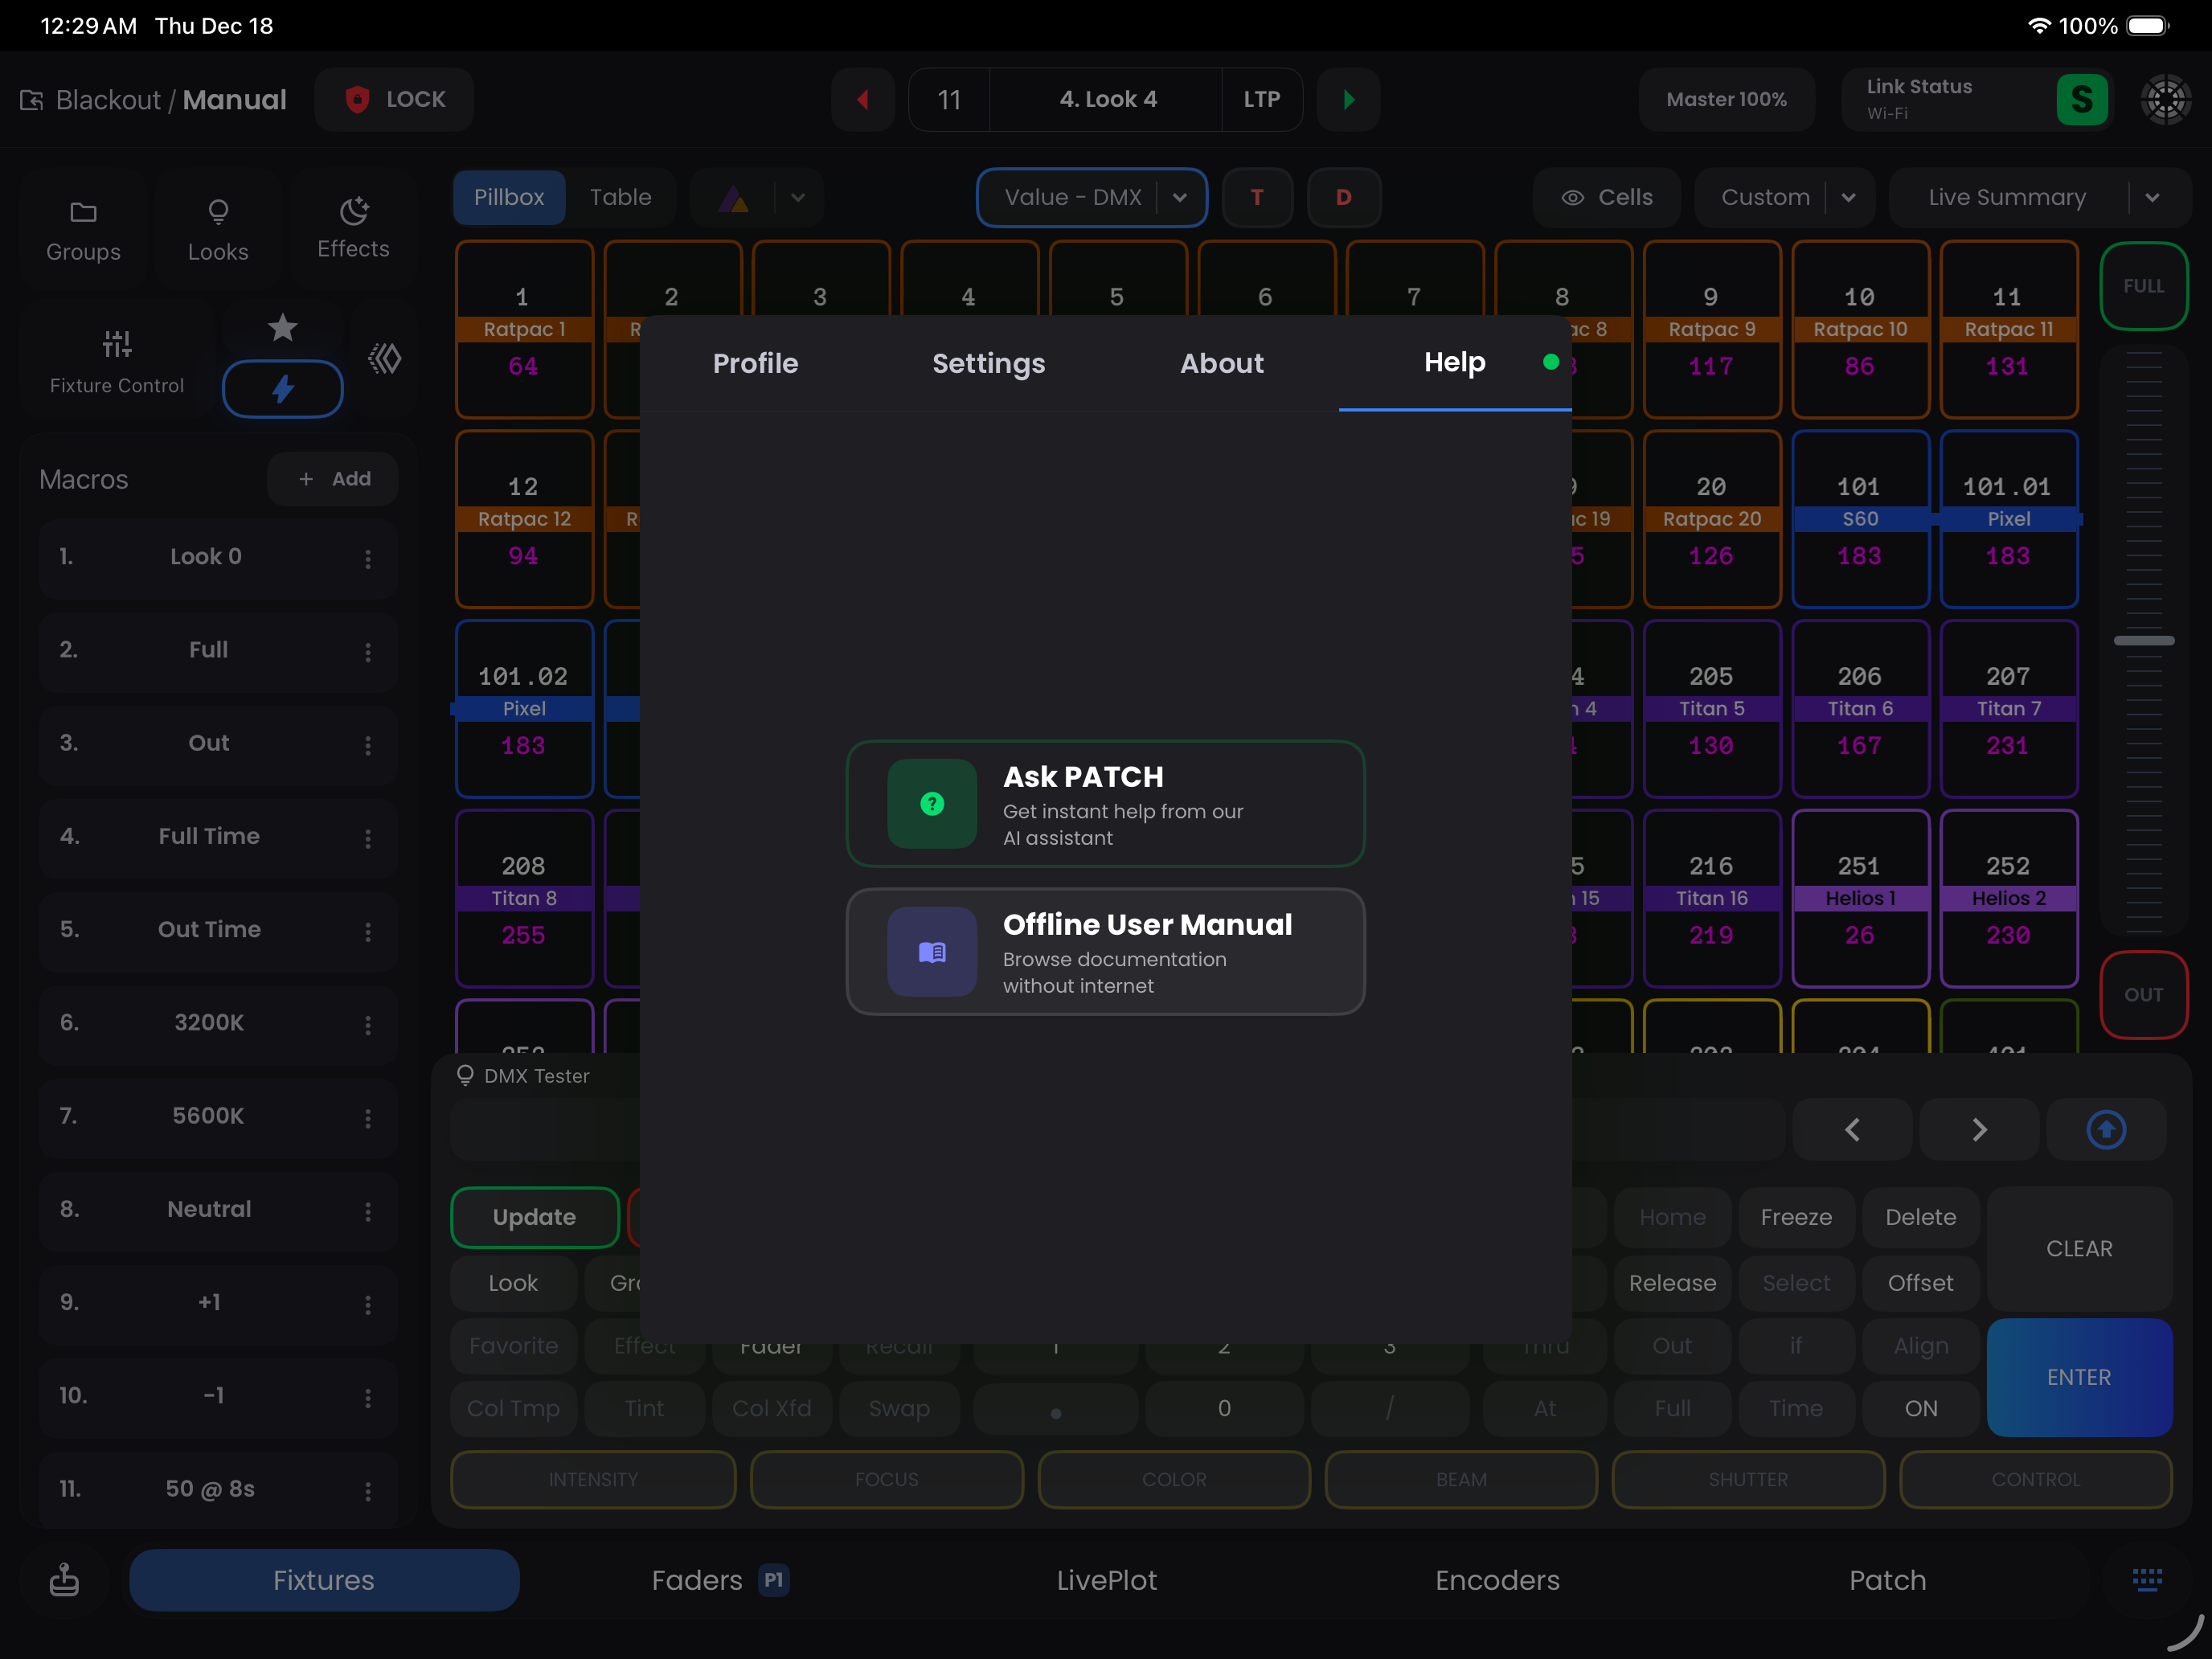Screen dimensions: 2212x1659
Task: Expand the Live Summary dropdown
Action: [x=2152, y=197]
